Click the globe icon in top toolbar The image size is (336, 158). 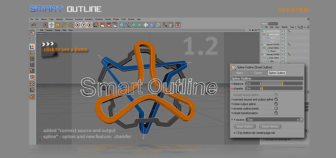click(178, 25)
